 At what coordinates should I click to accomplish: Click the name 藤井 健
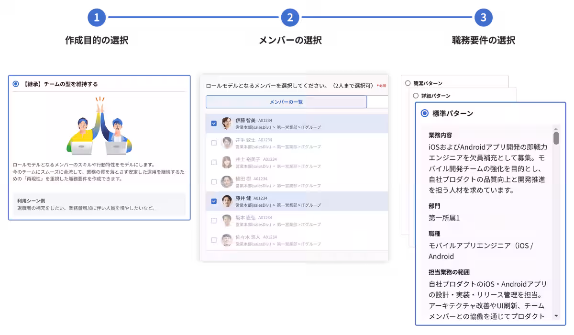click(x=243, y=198)
